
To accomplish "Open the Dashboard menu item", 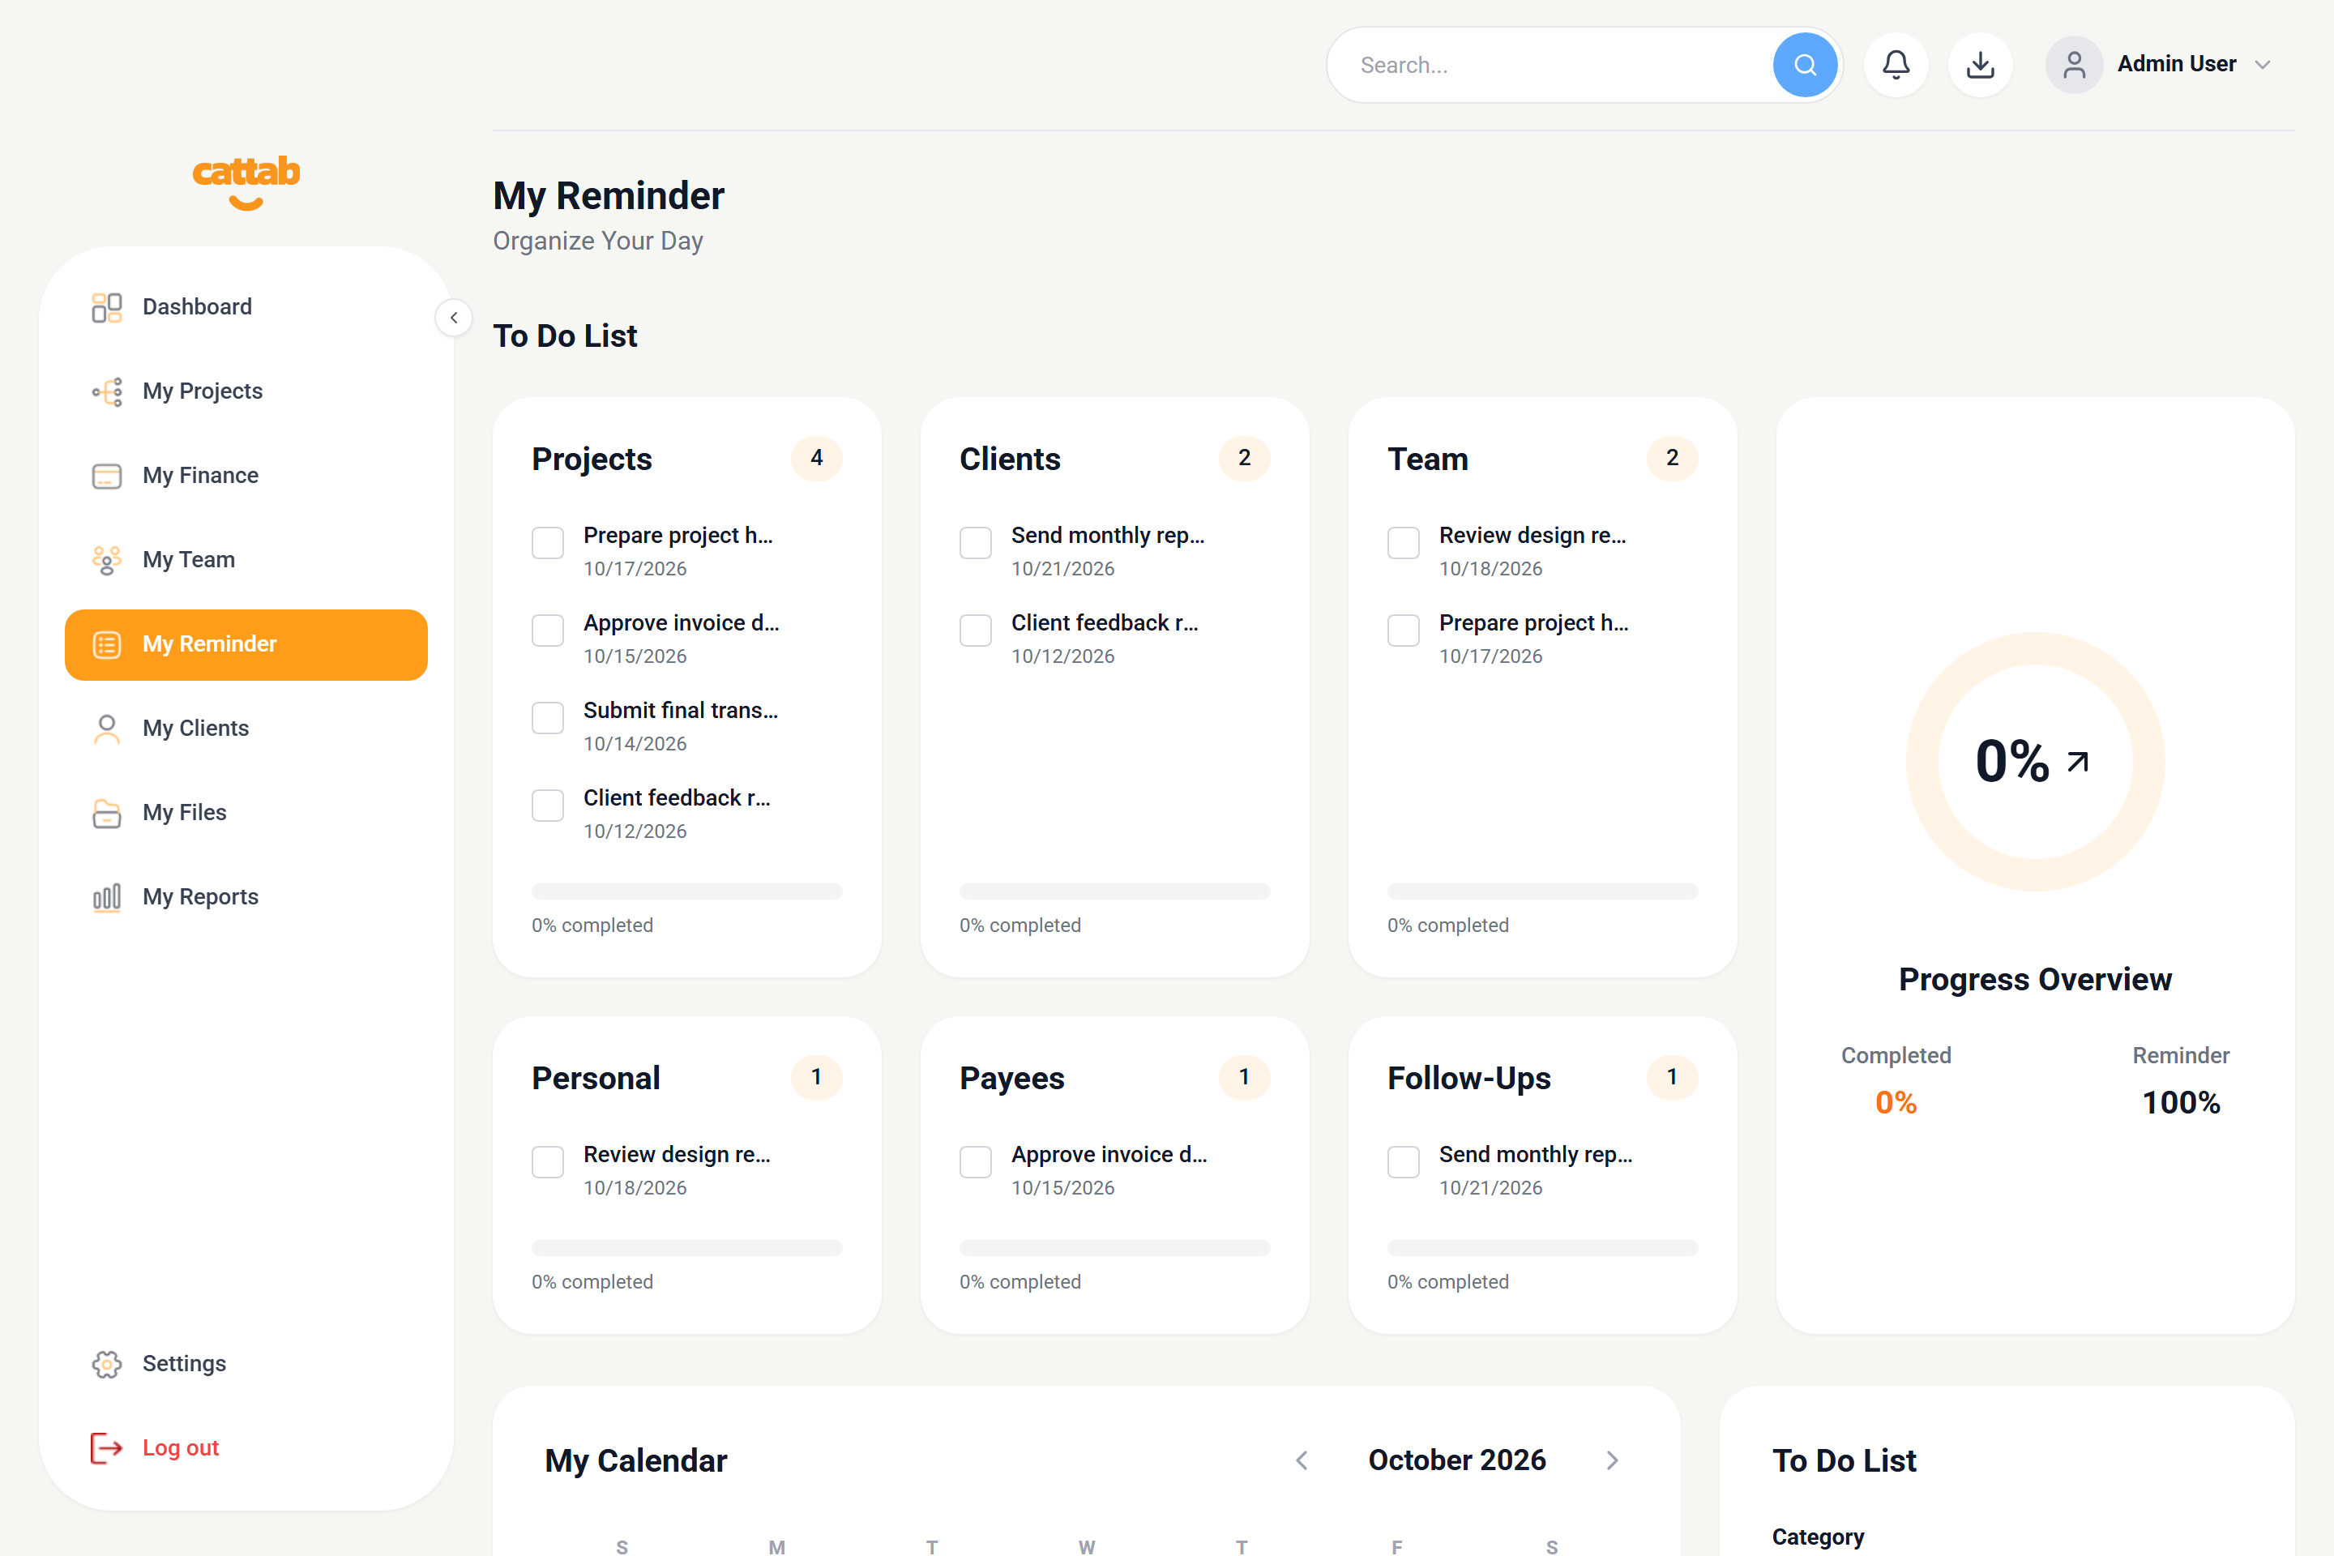I will coord(246,308).
